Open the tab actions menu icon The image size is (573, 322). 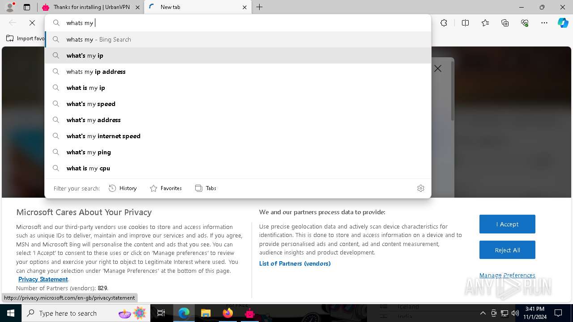pyautogui.click(x=27, y=7)
